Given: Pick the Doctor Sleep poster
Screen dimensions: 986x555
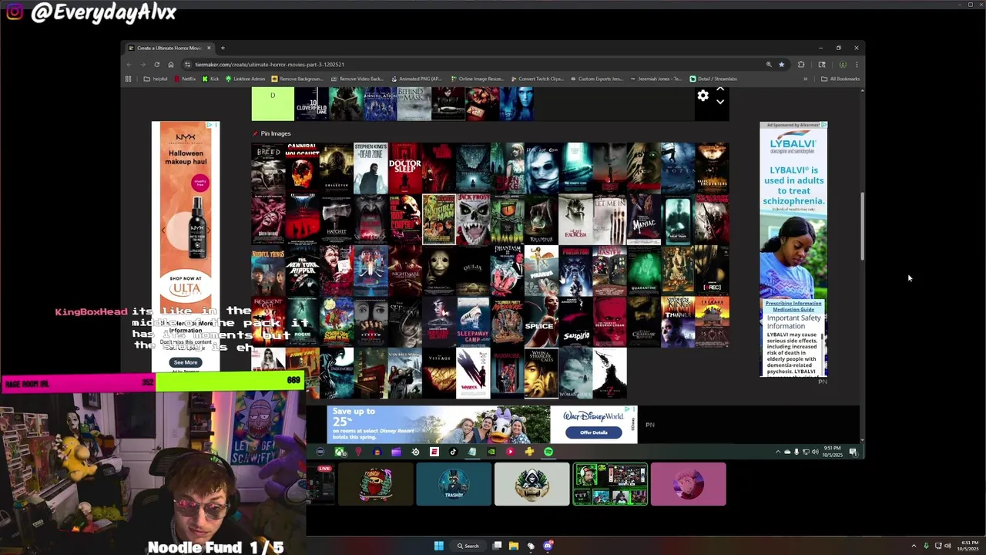Looking at the screenshot, I should point(404,167).
